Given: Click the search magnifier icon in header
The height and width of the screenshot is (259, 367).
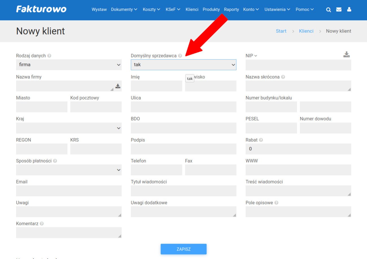Looking at the screenshot, I should tap(328, 10).
